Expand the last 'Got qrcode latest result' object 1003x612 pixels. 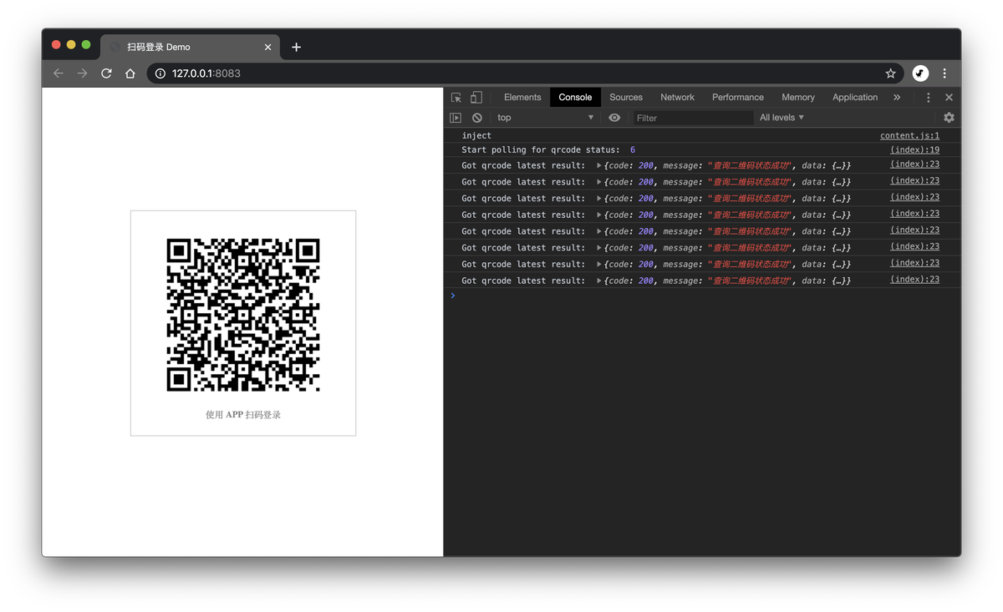click(x=599, y=281)
